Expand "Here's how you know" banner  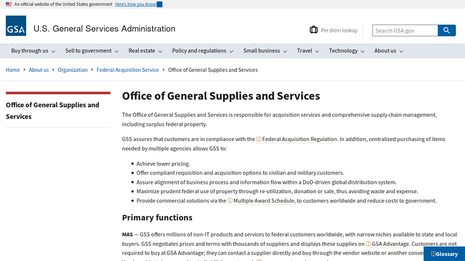[x=138, y=4]
